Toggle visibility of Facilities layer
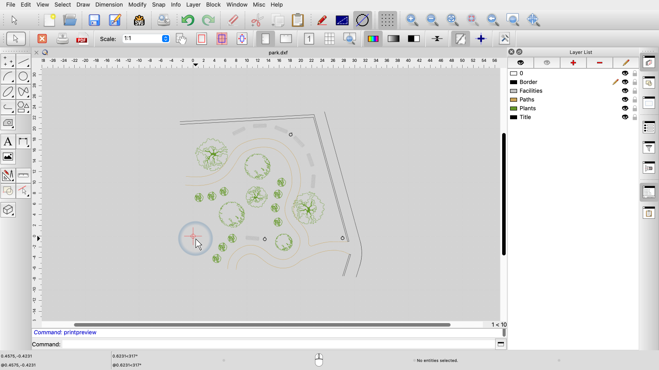This screenshot has width=659, height=370. [625, 91]
